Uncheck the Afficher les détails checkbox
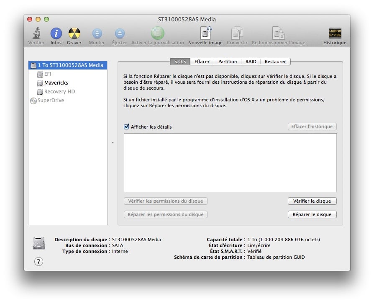374x304 pixels. pos(127,127)
